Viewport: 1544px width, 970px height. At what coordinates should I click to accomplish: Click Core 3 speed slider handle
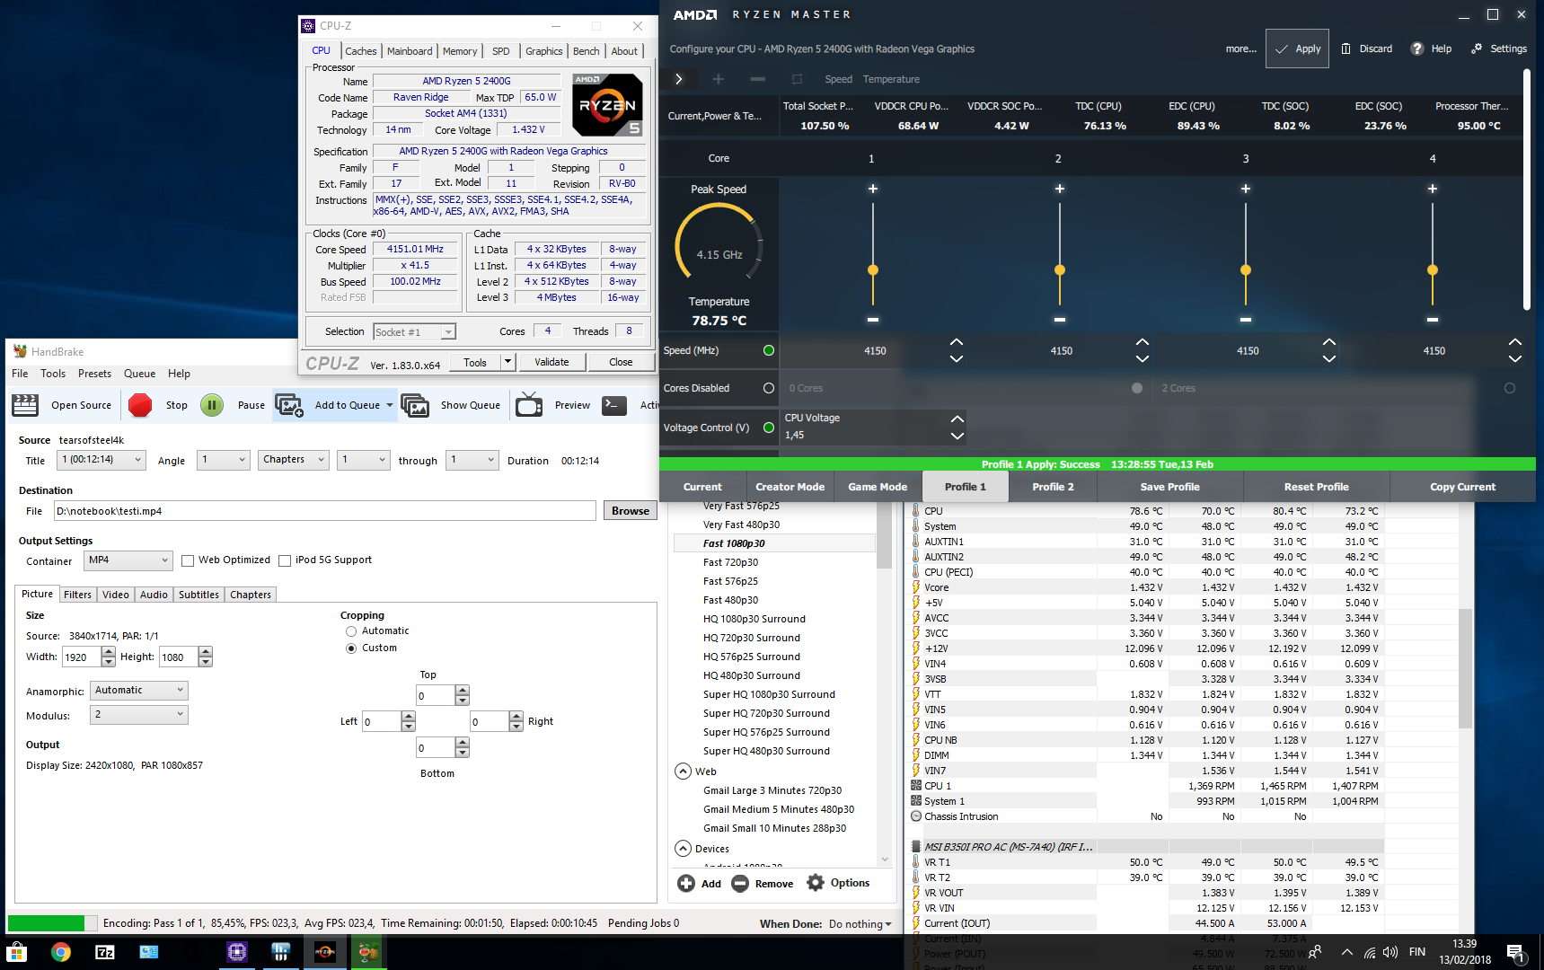click(x=1246, y=270)
